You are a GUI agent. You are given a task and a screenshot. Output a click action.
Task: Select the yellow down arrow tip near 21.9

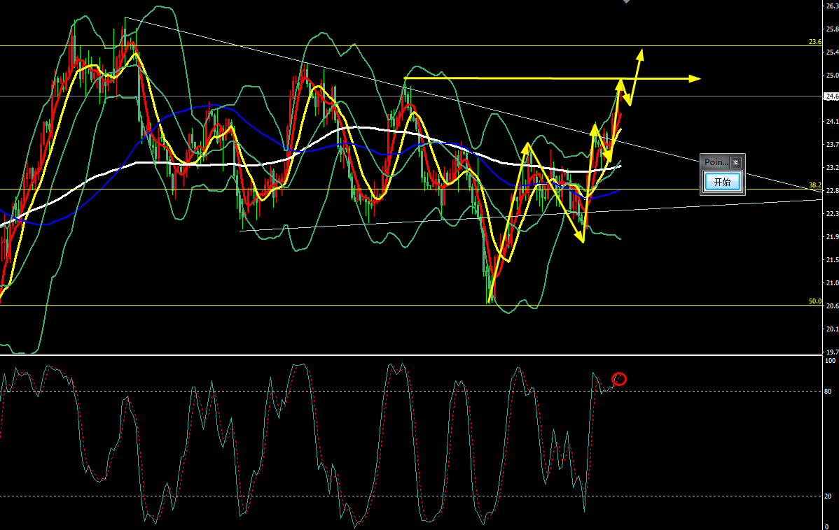coord(582,240)
